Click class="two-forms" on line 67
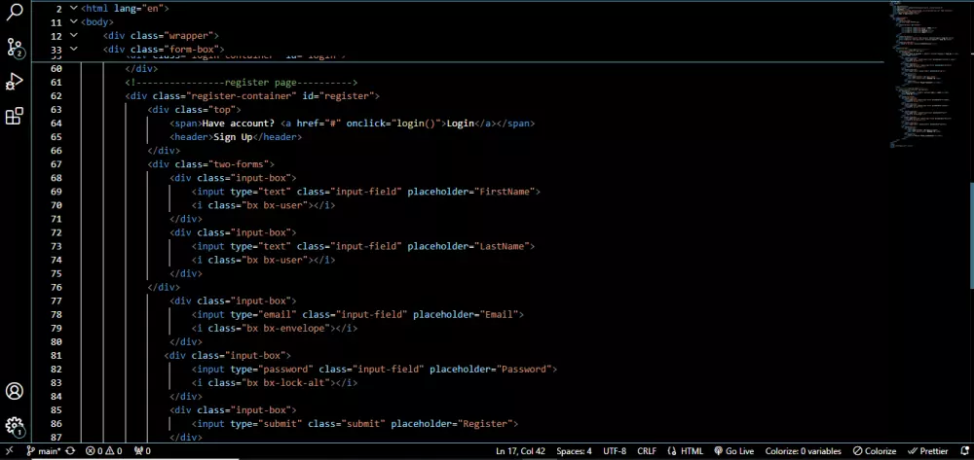Screen dimensions: 974x460 coord(222,164)
